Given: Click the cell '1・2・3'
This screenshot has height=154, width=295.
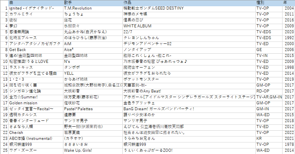Looking at the screenshot, I should point(36,79).
